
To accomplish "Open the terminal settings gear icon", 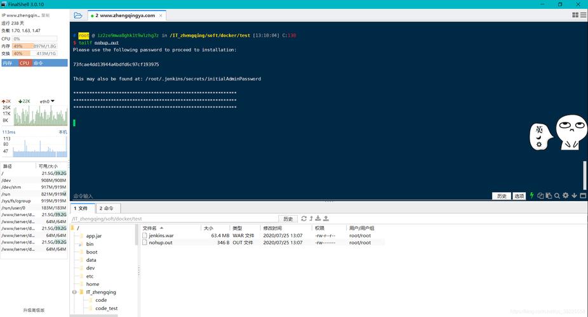I will (x=566, y=195).
